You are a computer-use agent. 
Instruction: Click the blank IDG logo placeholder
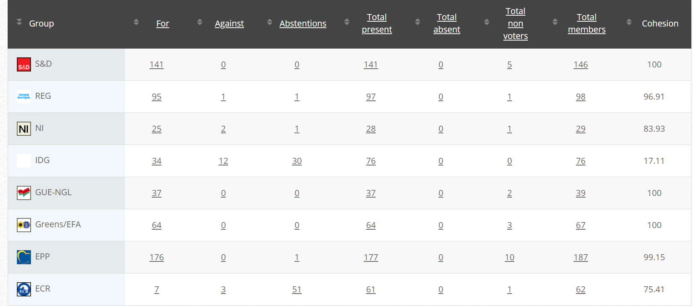24,161
